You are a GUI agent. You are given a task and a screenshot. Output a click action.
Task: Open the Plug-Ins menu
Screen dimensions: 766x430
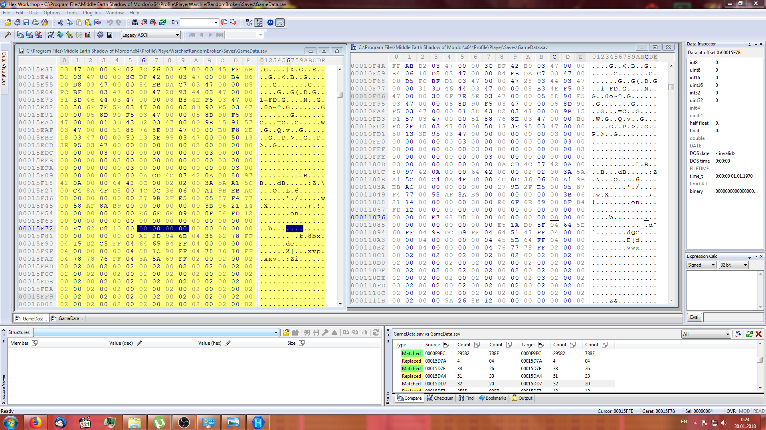(x=92, y=13)
